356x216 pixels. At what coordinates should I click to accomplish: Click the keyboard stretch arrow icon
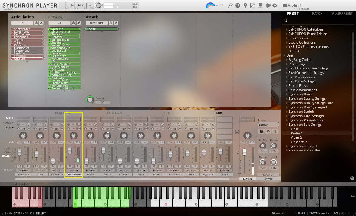pos(352,196)
